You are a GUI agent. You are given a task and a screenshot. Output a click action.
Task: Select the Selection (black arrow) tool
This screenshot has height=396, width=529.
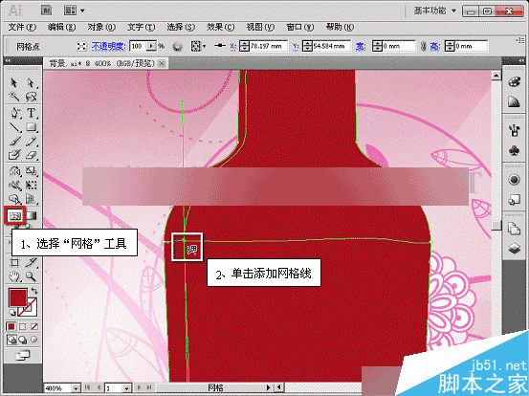[13, 82]
